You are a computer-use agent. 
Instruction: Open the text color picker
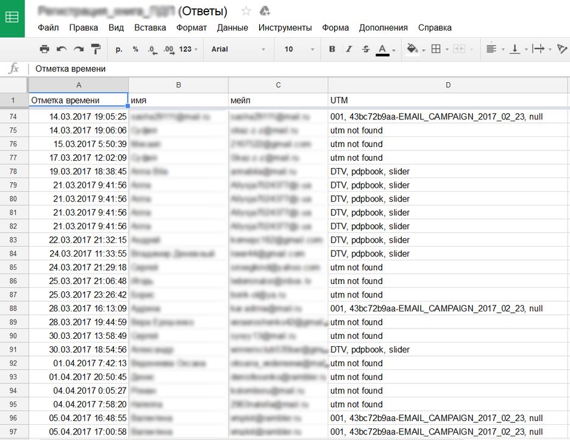382,49
